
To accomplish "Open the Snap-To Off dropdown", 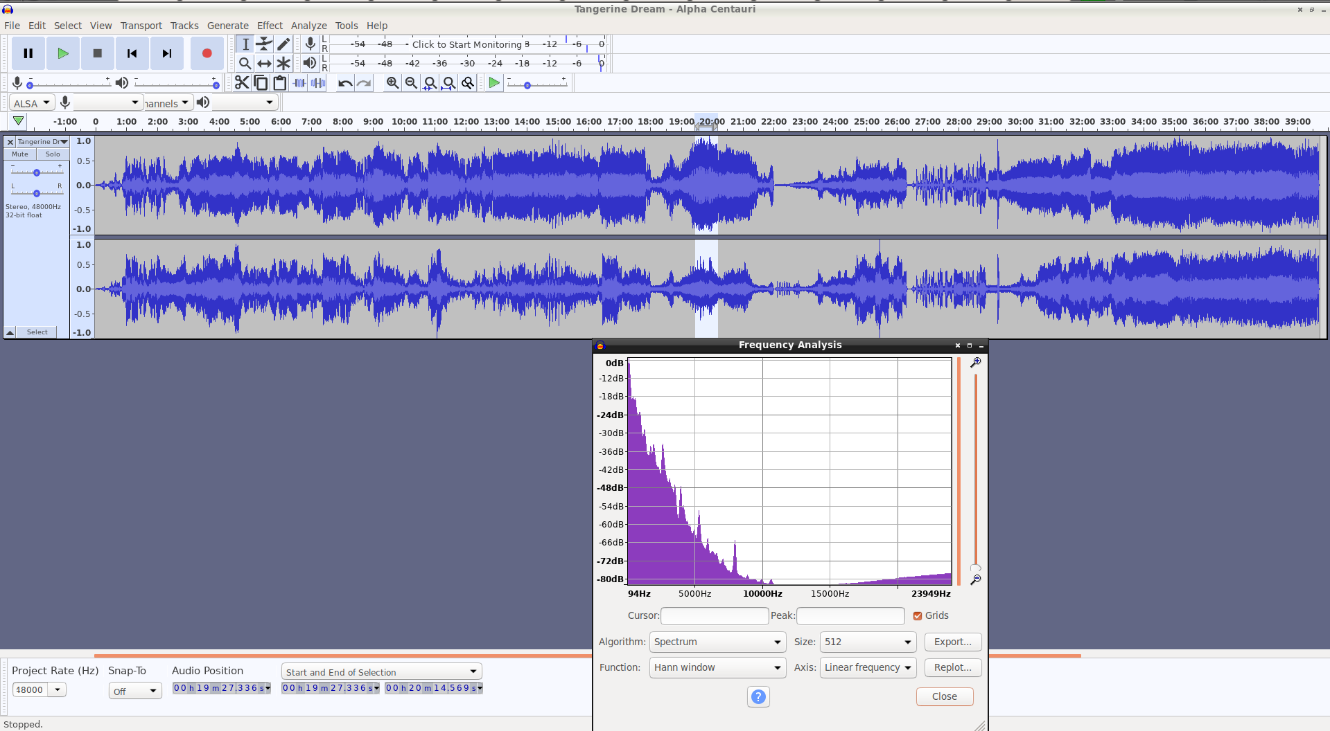I will pyautogui.click(x=135, y=691).
